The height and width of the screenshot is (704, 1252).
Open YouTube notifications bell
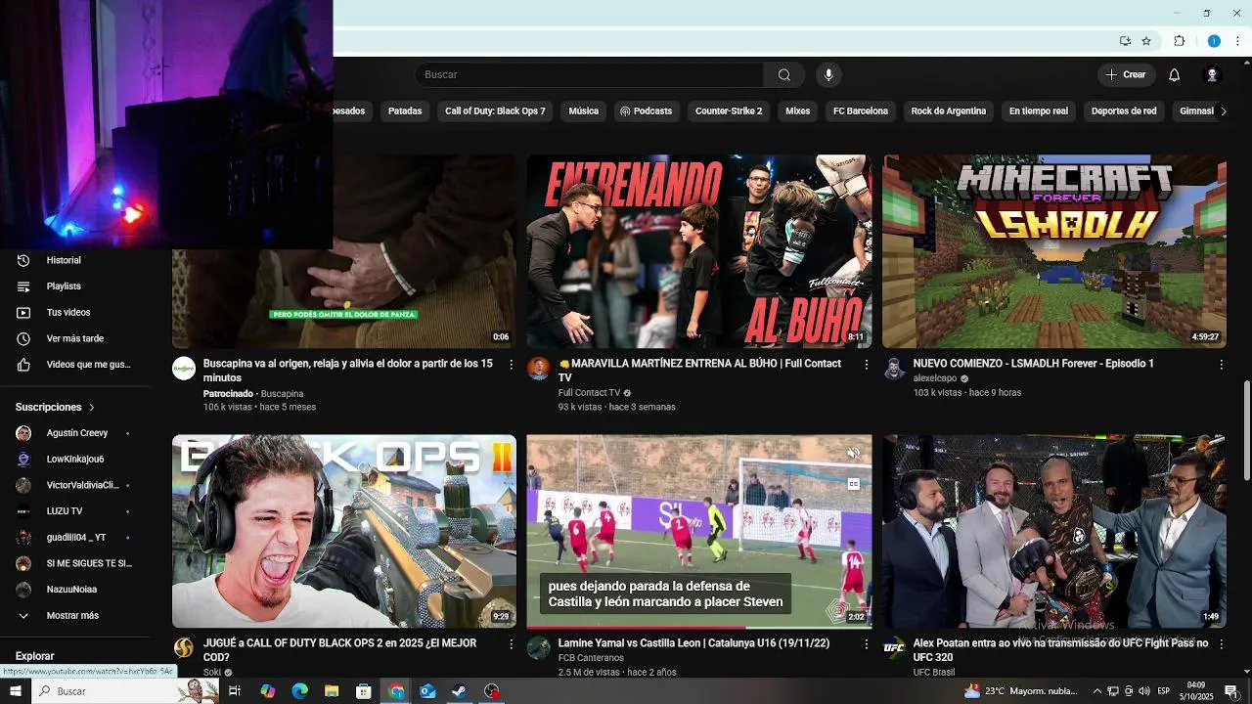tap(1174, 75)
